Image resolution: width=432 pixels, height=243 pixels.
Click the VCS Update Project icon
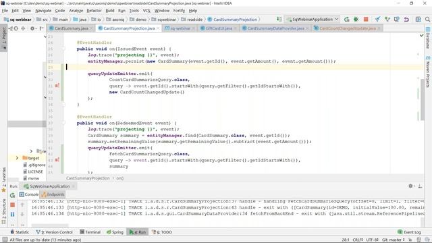coord(377,20)
